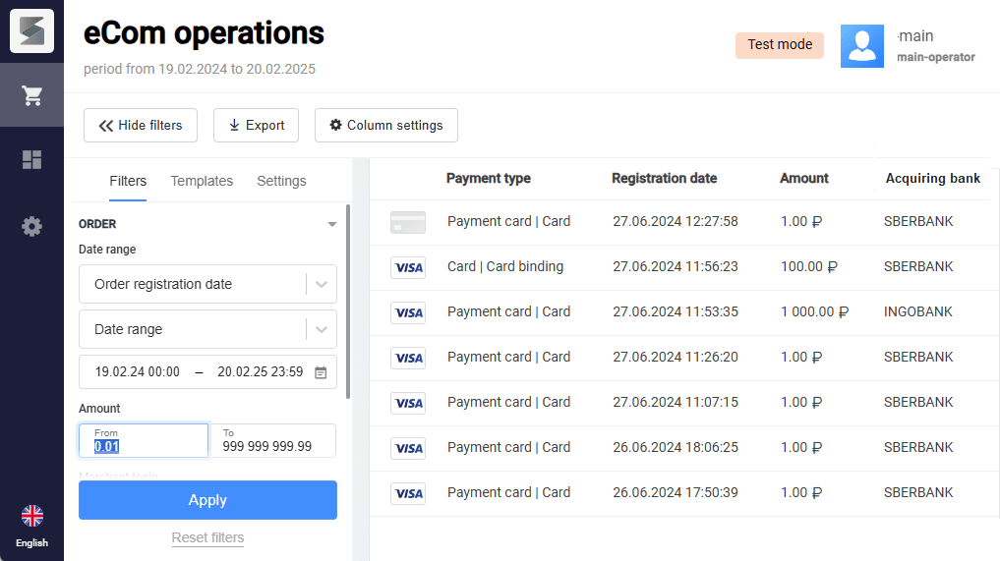Switch to the filter Settings tab
The height and width of the screenshot is (561, 1000).
pos(281,181)
